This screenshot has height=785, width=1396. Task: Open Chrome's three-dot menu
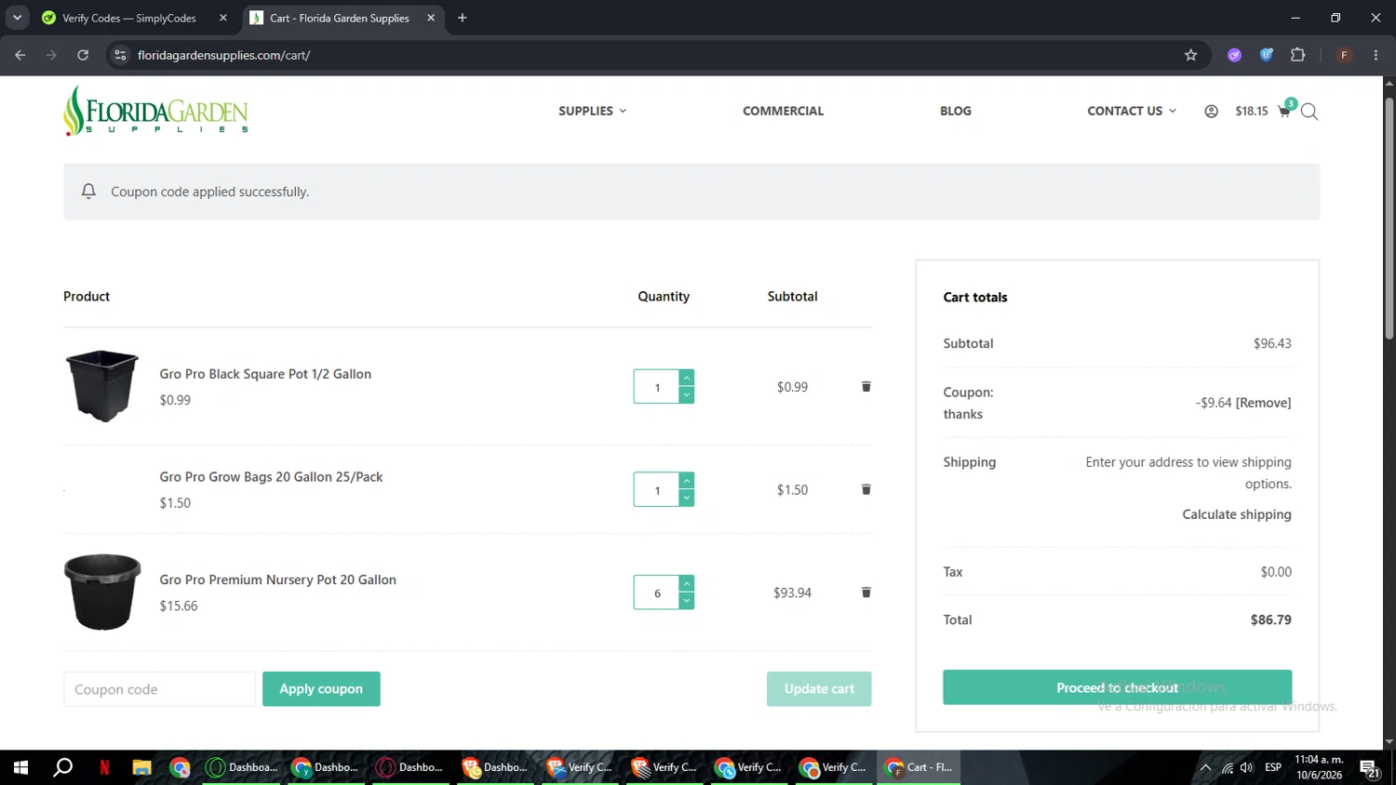click(1376, 55)
